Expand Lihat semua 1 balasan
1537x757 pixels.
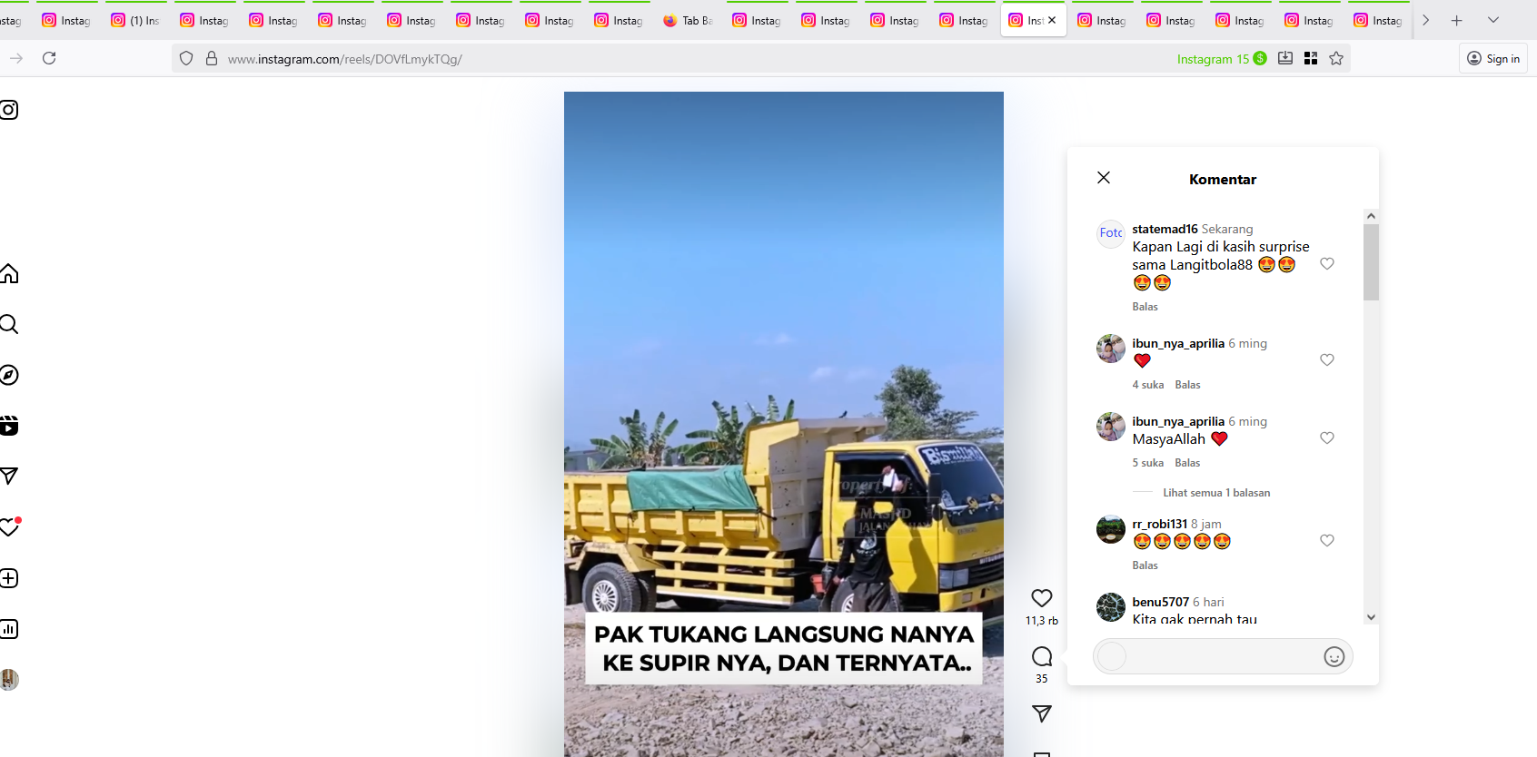(1216, 493)
